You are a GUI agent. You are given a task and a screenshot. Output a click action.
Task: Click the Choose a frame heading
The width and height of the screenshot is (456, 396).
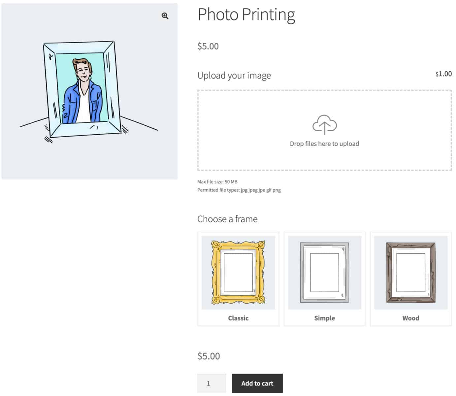click(x=227, y=218)
